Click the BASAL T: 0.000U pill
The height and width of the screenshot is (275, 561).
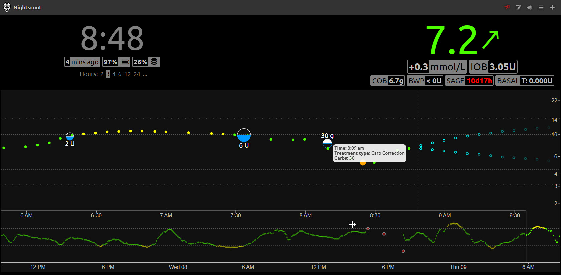[x=524, y=81]
